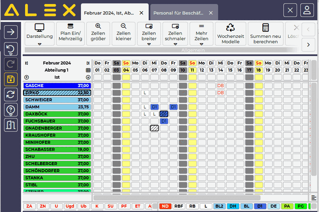Recalculate sums with Summen neu berechnen
The width and height of the screenshot is (319, 212).
265,28
